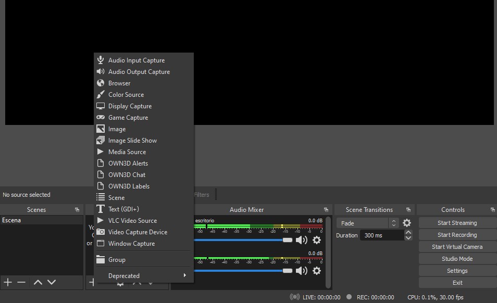Add a scene with the plus icon

pyautogui.click(x=8, y=282)
